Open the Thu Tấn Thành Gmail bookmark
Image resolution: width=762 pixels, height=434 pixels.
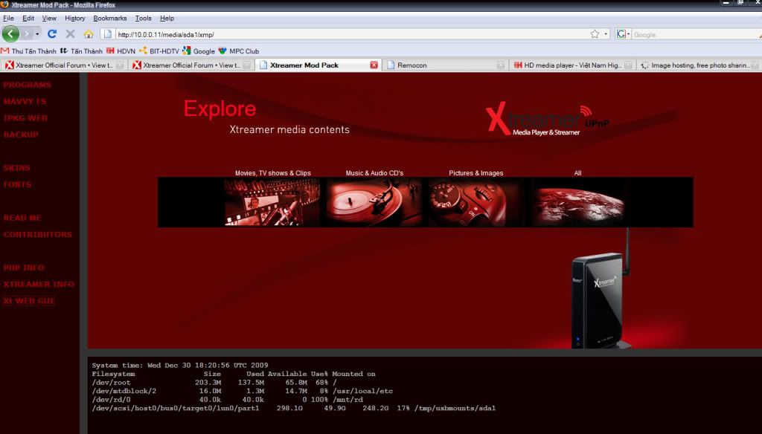[x=29, y=51]
